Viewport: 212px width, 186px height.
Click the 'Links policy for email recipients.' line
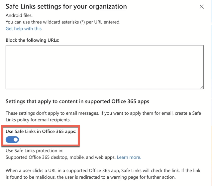38,120
